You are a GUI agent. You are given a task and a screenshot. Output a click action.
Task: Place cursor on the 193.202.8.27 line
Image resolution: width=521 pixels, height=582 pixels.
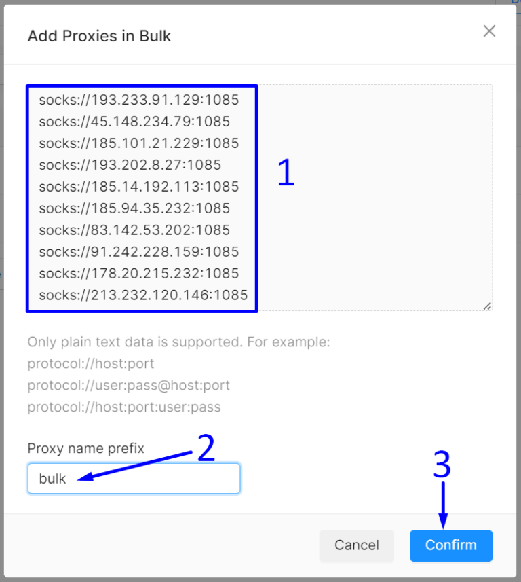(x=130, y=165)
